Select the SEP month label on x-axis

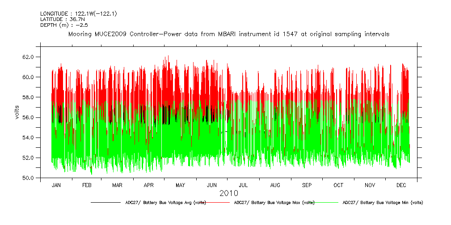(x=307, y=185)
